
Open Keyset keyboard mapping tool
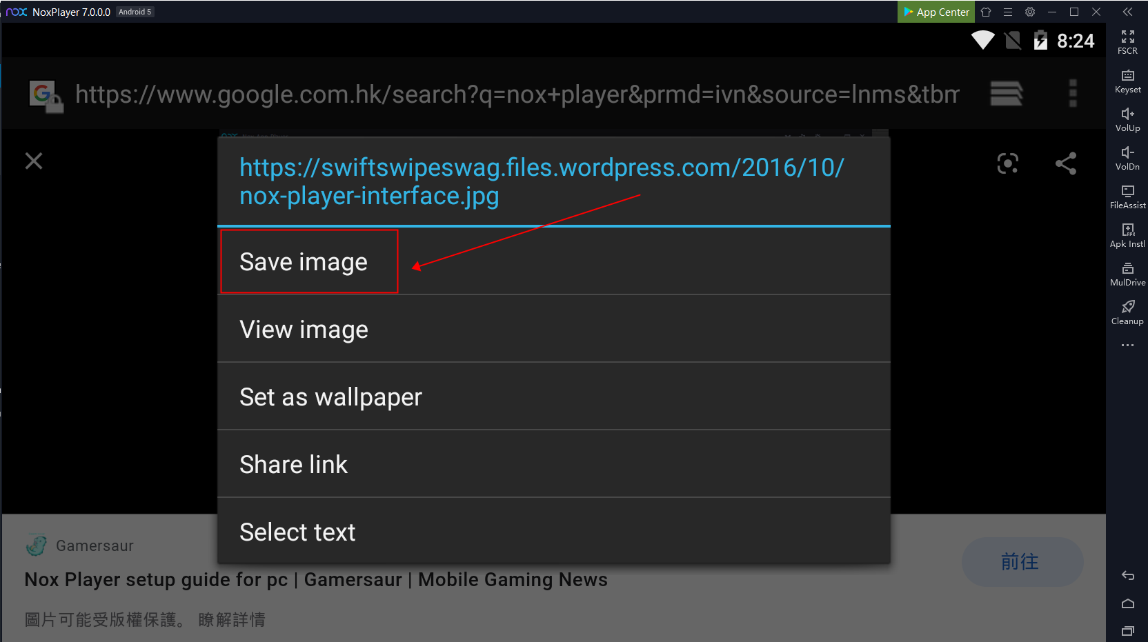[x=1127, y=81]
